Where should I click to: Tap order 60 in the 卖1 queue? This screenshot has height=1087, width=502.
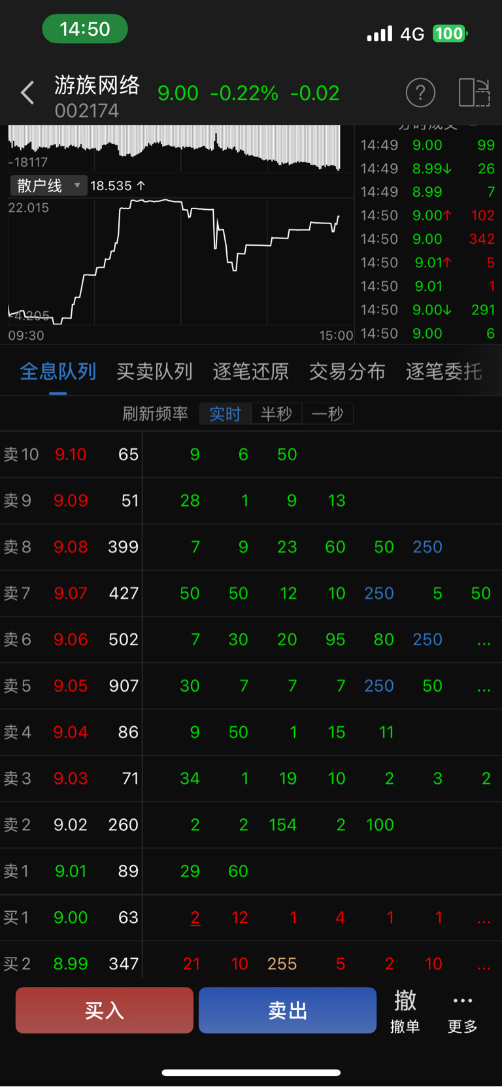tap(238, 871)
